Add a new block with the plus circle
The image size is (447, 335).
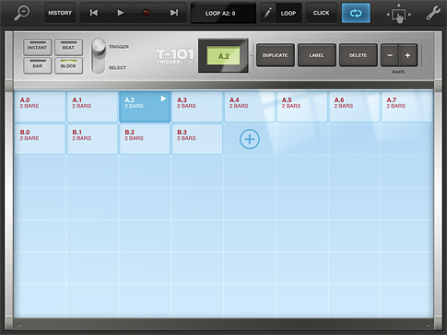click(x=250, y=139)
